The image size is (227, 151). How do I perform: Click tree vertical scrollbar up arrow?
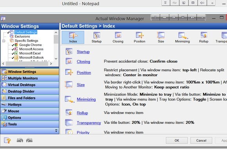click(x=56, y=33)
